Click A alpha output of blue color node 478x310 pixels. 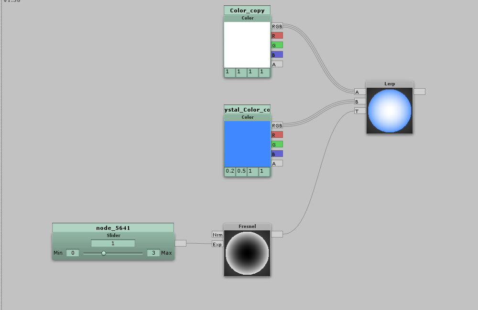click(277, 164)
